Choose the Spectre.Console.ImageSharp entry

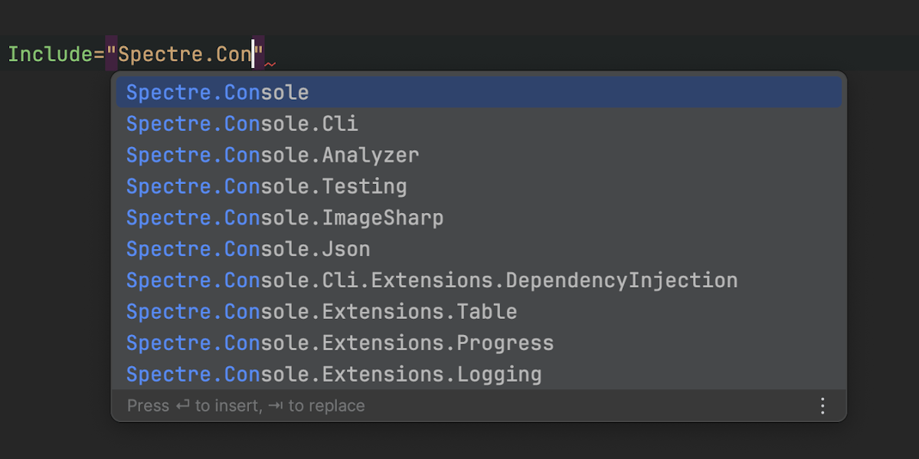click(285, 218)
